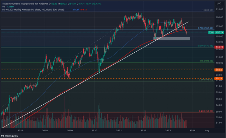This screenshot has height=138, width=226.
Task: Click the 51.50 price axis label
Action: point(219,123)
